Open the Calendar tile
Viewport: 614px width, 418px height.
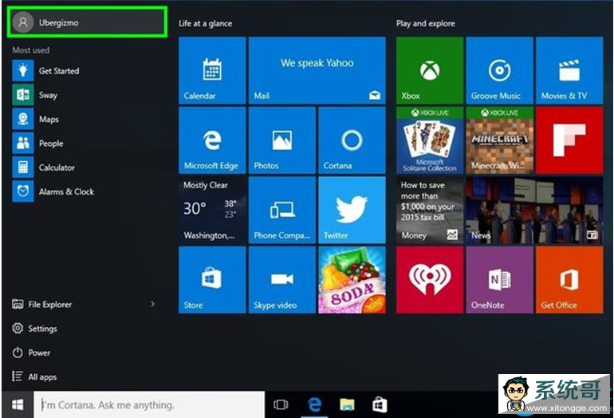212,70
